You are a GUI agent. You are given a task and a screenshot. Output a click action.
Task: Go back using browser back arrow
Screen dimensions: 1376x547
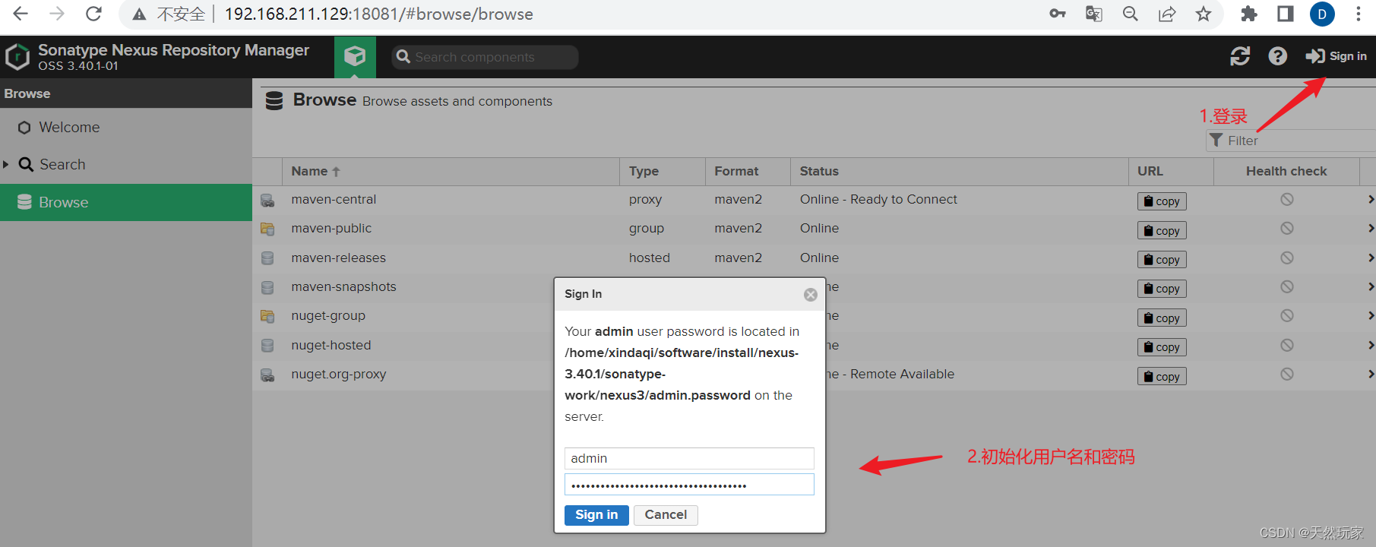tap(21, 14)
